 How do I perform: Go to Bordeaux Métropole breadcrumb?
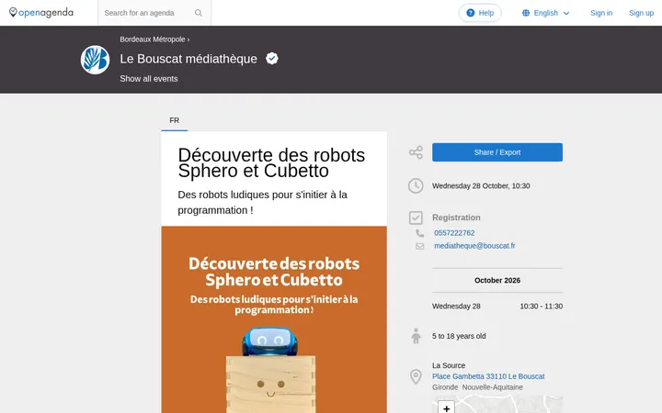153,39
